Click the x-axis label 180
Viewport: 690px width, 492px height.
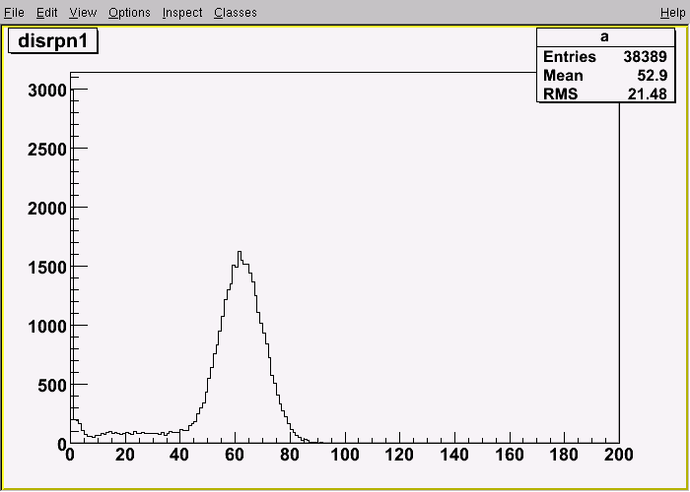click(x=565, y=455)
